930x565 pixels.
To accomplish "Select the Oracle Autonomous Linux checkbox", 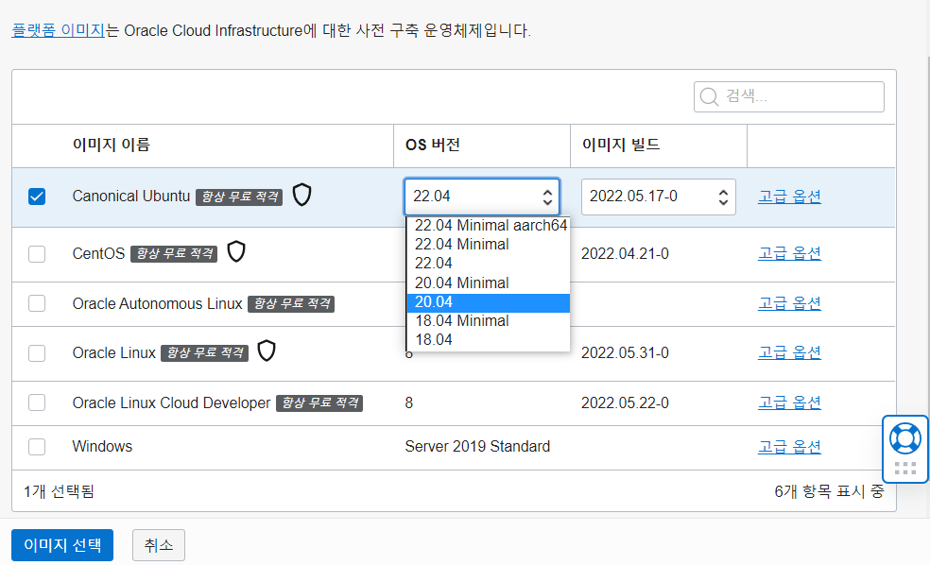I will coord(37,303).
